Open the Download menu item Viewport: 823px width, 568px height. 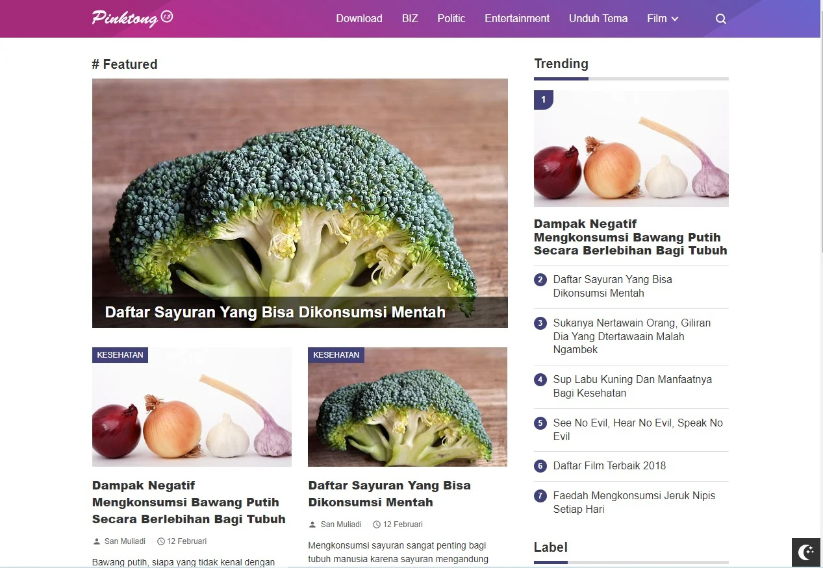tap(359, 19)
